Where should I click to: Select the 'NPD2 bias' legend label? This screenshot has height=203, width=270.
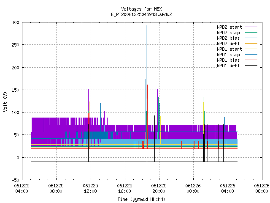228,38
